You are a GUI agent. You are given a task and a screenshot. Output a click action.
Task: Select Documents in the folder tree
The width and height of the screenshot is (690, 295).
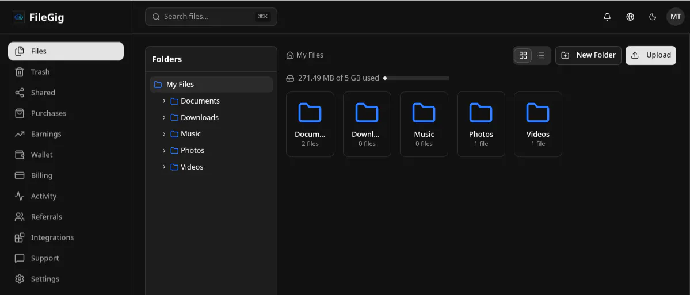coord(200,101)
